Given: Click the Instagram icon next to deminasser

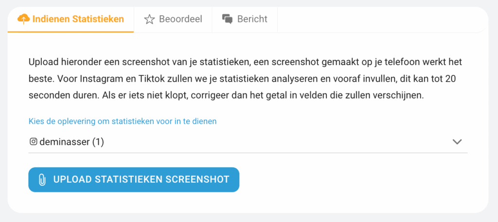Looking at the screenshot, I should click(33, 142).
